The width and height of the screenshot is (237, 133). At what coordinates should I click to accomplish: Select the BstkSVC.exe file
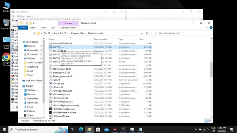(x=100, y=47)
